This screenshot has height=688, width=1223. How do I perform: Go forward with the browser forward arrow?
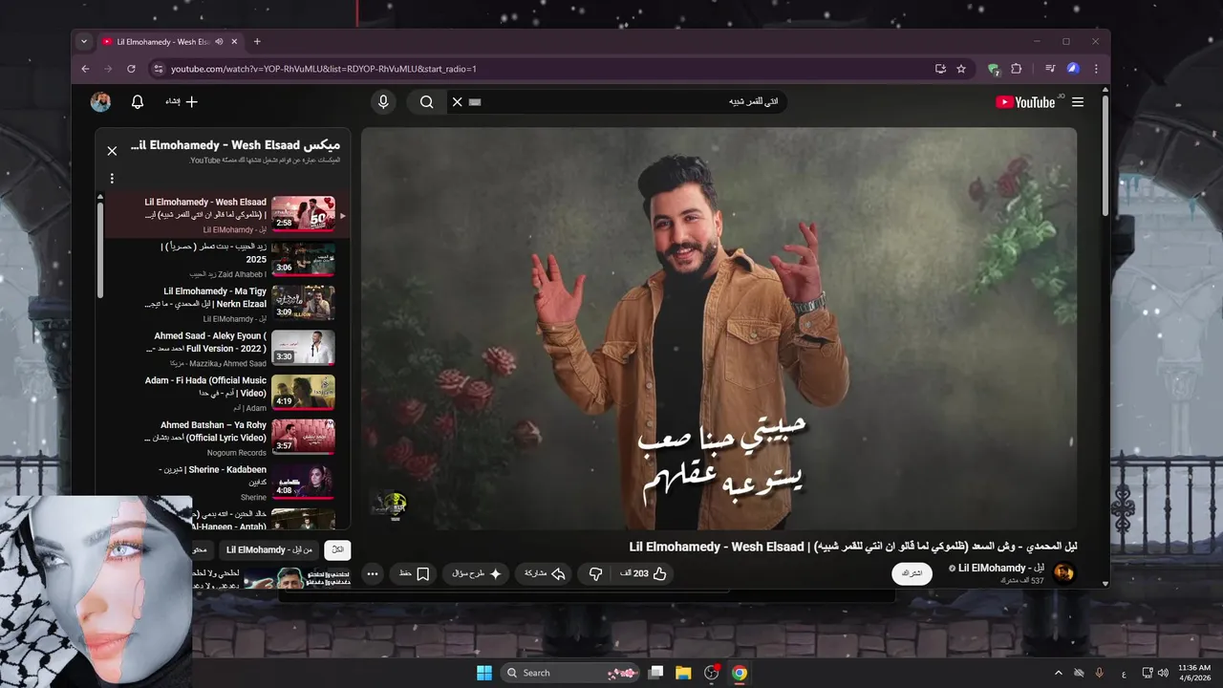108,69
